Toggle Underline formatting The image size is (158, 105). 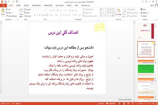(x=40, y=15)
